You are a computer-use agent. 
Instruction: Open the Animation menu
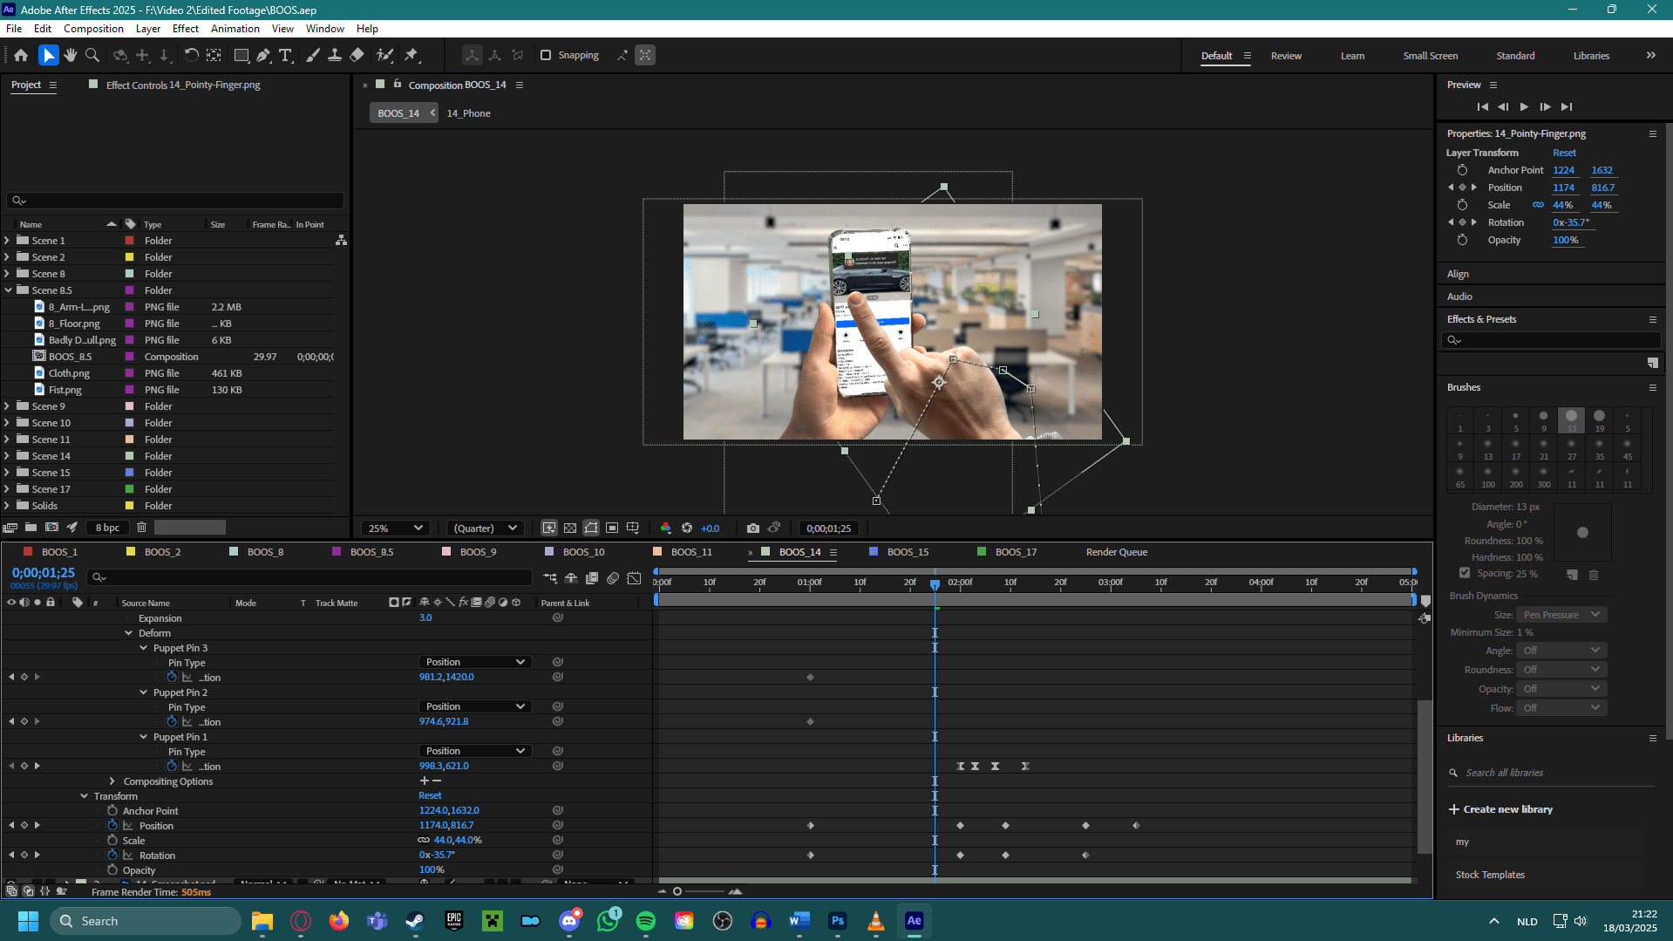235,29
